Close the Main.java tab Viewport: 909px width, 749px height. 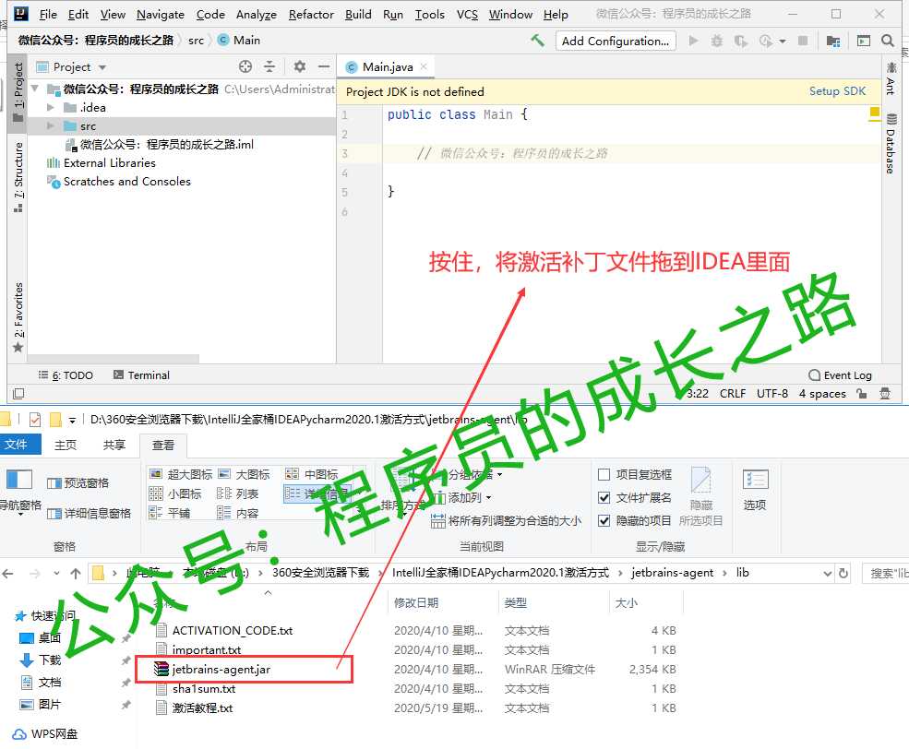click(424, 66)
